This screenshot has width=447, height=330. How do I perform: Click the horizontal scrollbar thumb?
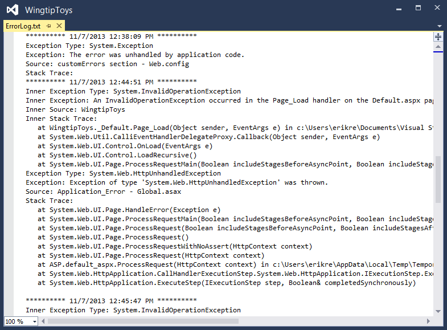click(x=143, y=321)
